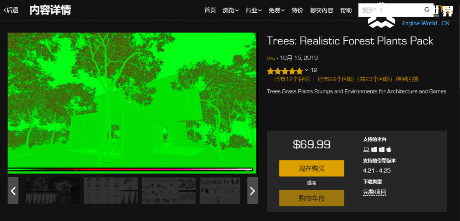Screen dimensions: 460x221
Task: Open the 特价 menu item
Action: coord(297,10)
